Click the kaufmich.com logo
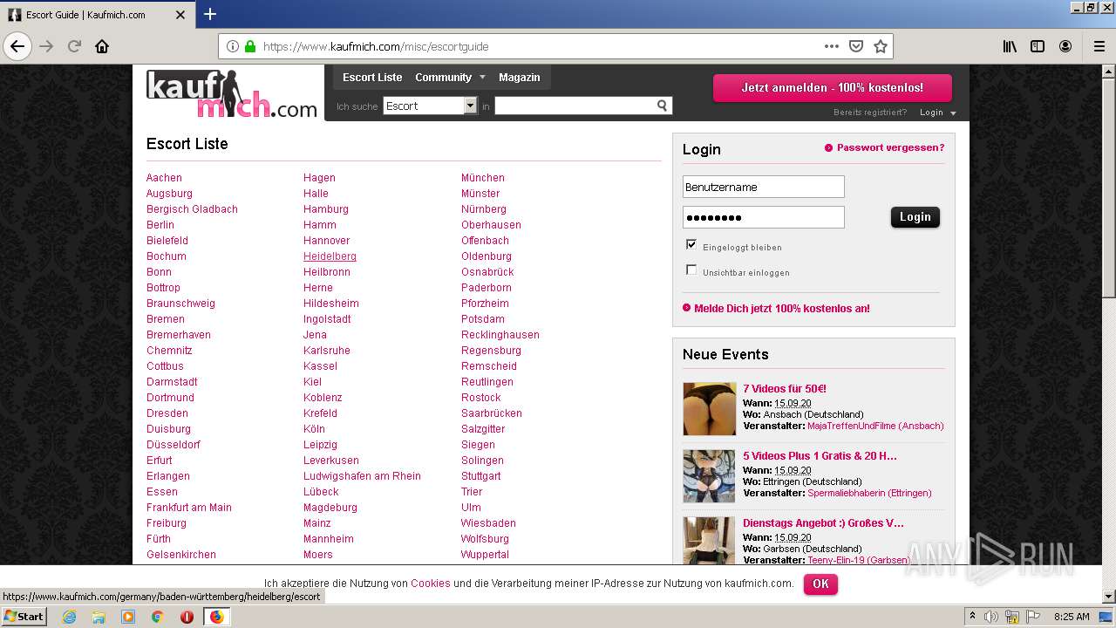This screenshot has width=1116, height=628. tap(232, 93)
